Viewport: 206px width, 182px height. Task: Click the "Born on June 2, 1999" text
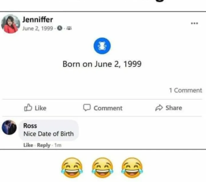pyautogui.click(x=102, y=64)
